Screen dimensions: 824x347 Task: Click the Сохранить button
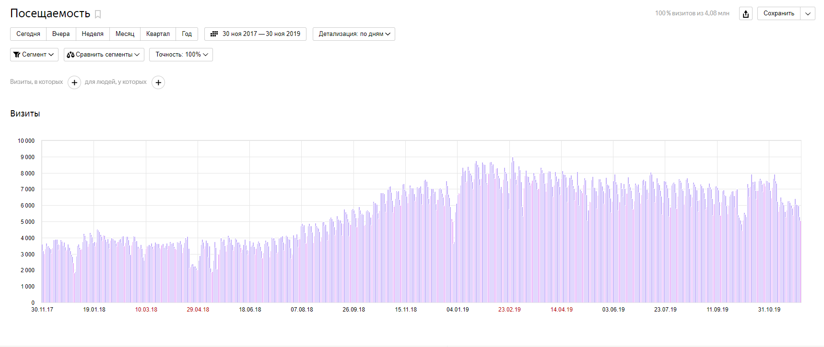coord(779,13)
